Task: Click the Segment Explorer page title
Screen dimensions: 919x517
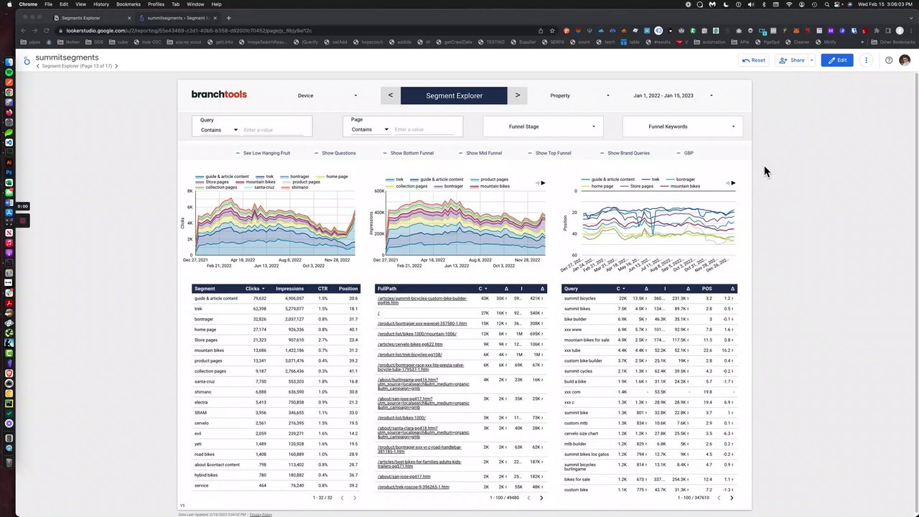Action: click(x=454, y=96)
